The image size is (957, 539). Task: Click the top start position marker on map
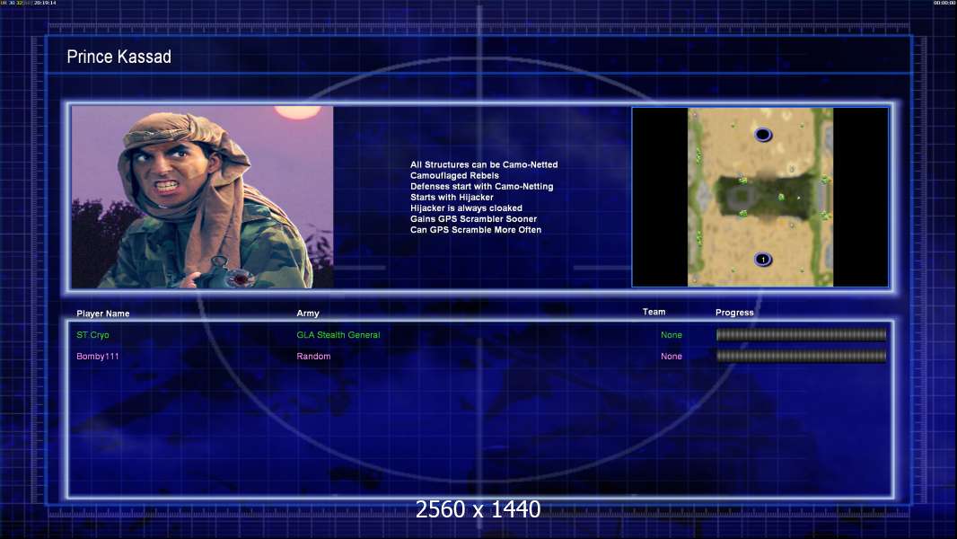pyautogui.click(x=763, y=134)
